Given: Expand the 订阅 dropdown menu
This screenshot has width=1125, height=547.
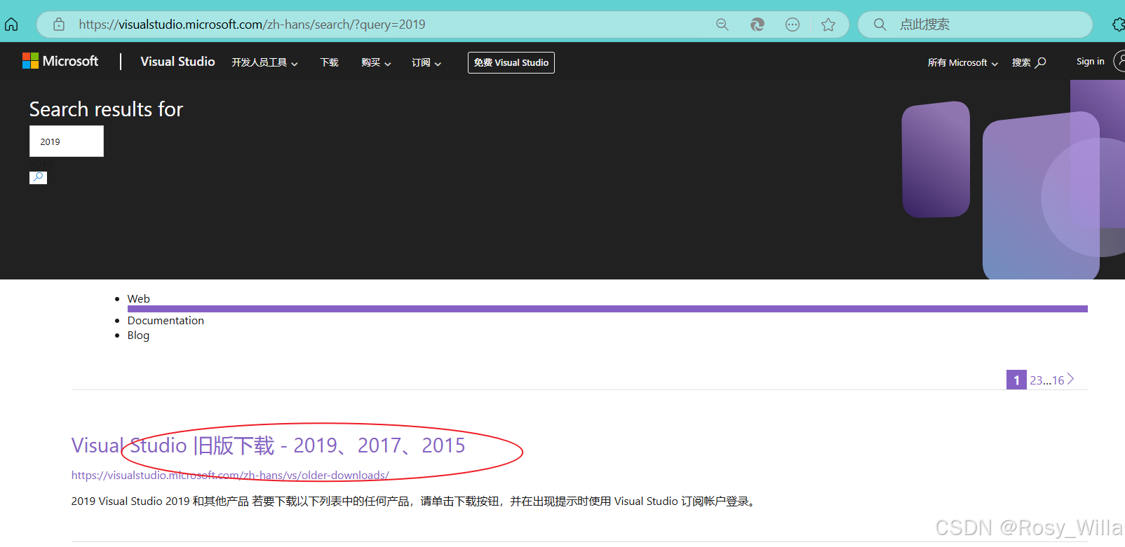Looking at the screenshot, I should click(426, 62).
